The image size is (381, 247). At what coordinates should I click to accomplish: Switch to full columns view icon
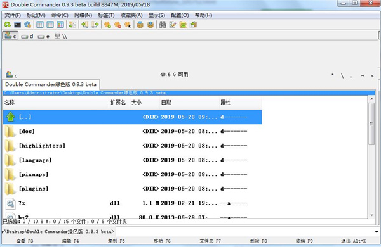(x=50, y=25)
